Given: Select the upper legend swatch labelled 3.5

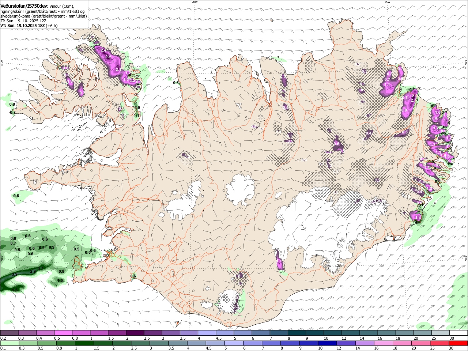Looking at the screenshot, I should (x=189, y=333).
